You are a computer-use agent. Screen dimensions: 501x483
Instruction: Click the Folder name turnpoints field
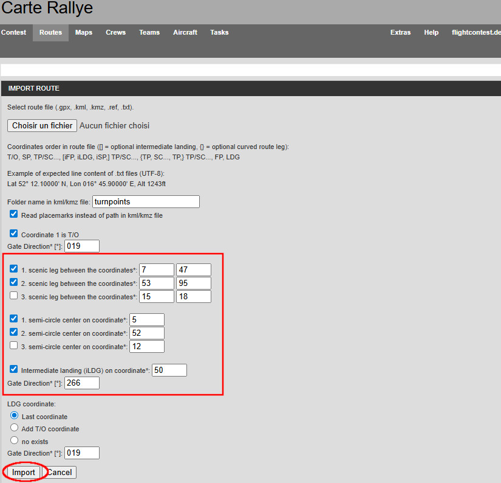[146, 201]
